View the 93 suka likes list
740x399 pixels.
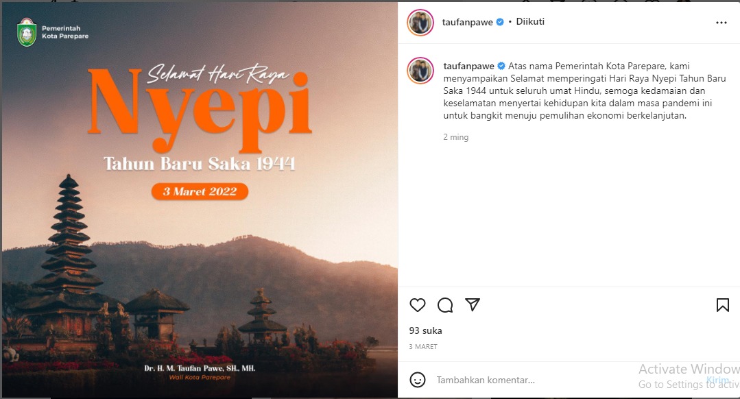click(426, 330)
